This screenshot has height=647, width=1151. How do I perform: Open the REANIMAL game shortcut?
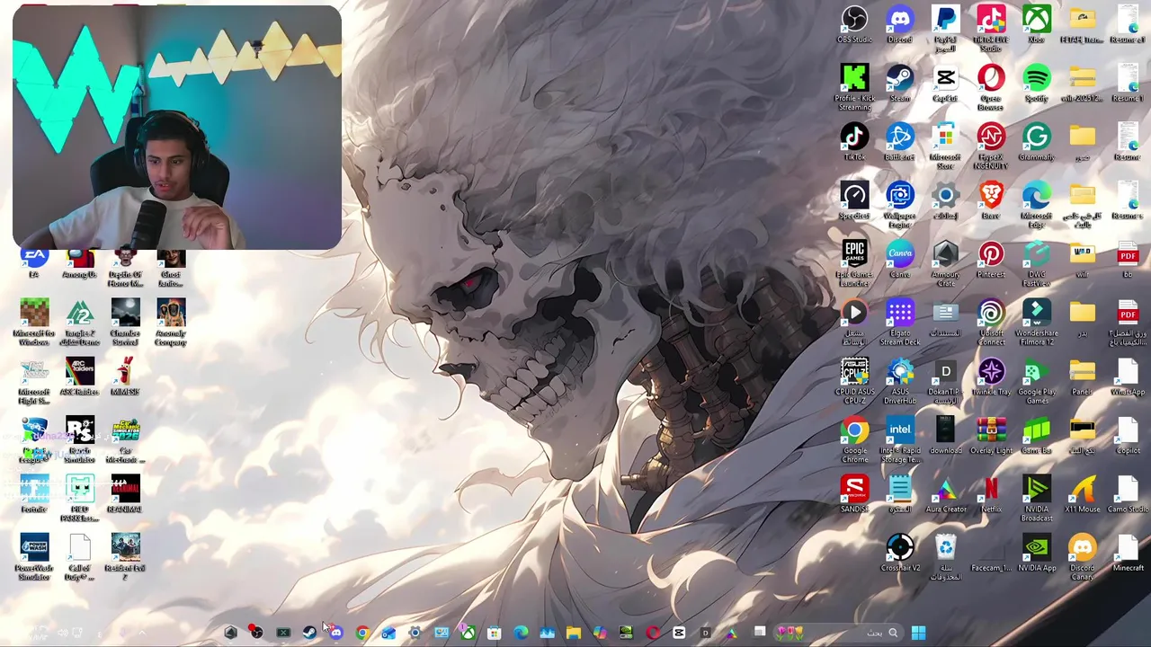point(125,494)
